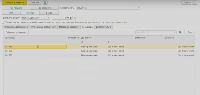Select the promo code row 111

coord(99,47)
